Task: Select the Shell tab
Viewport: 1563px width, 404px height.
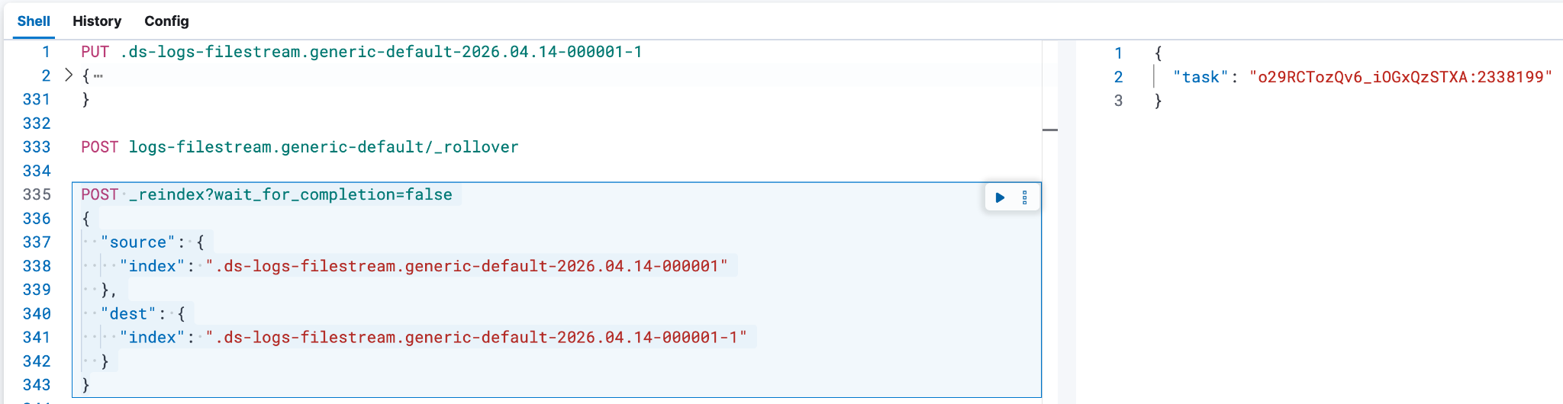Action: [34, 21]
